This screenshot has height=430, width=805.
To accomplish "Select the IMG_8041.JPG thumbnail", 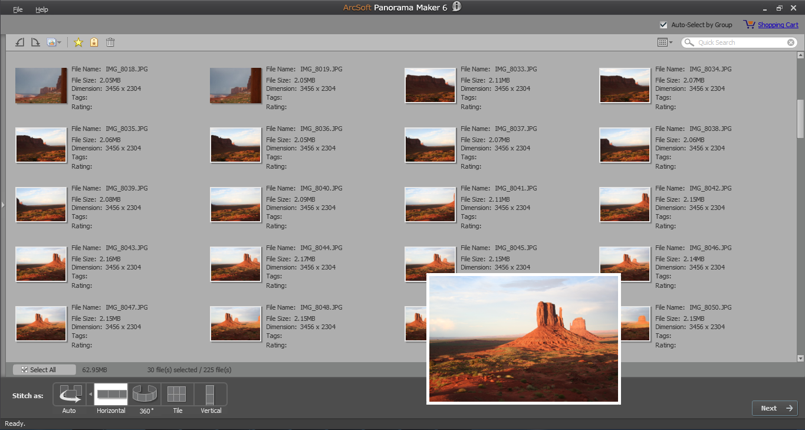I will [431, 205].
